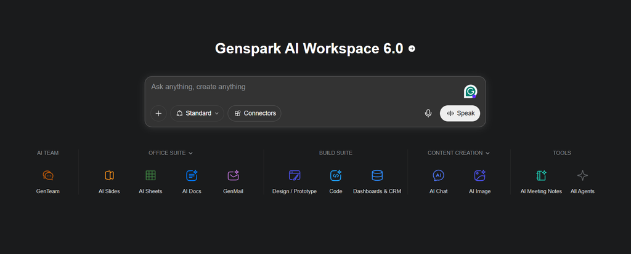Expand the Office Suite section chevron
631x254 pixels.
point(191,153)
